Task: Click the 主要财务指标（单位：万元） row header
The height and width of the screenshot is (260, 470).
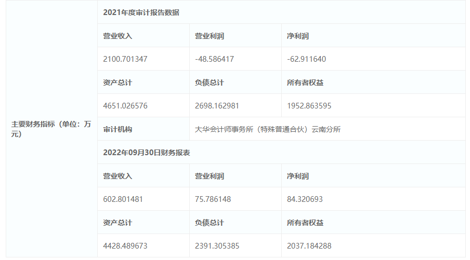Action: [51, 129]
